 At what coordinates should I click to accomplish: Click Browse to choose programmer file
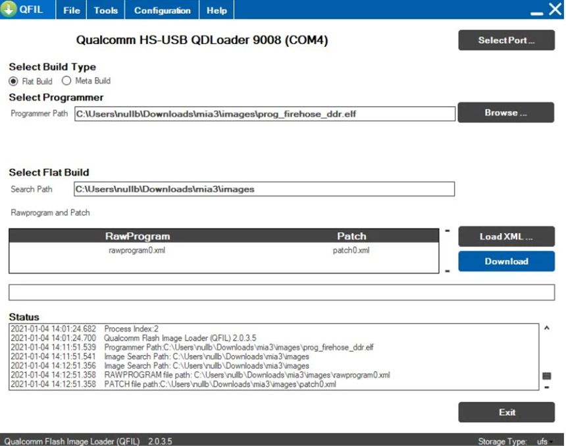[506, 113]
